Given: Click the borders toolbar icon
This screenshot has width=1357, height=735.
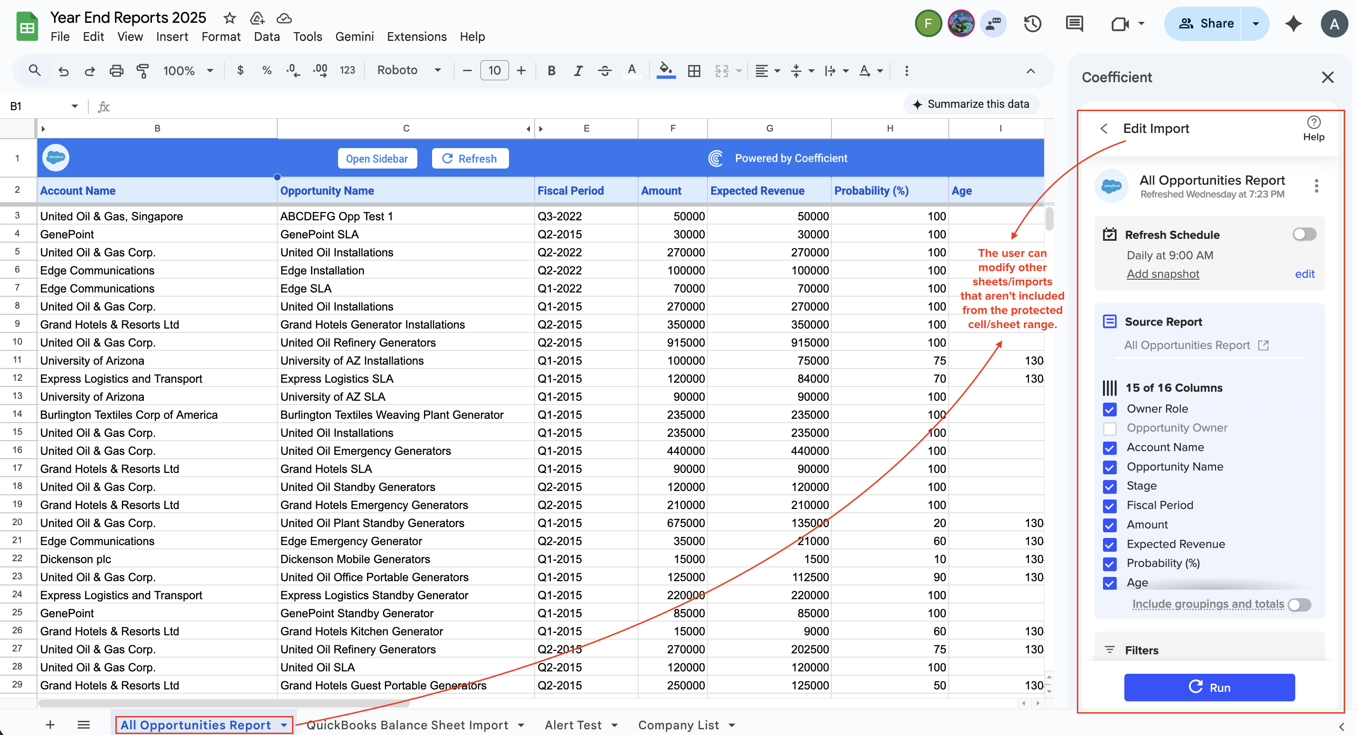Looking at the screenshot, I should click(694, 70).
